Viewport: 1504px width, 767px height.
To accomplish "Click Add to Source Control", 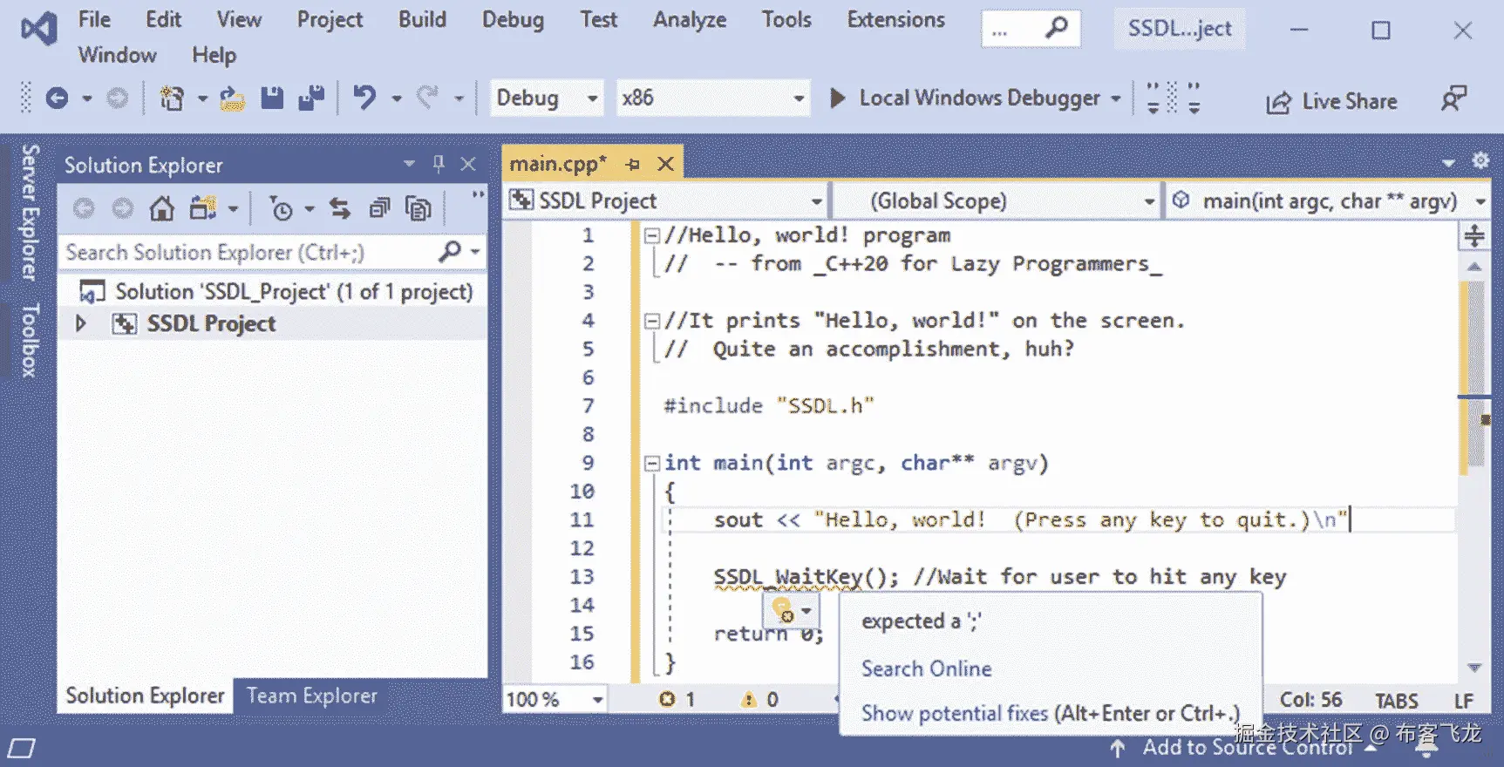I will 1247,747.
